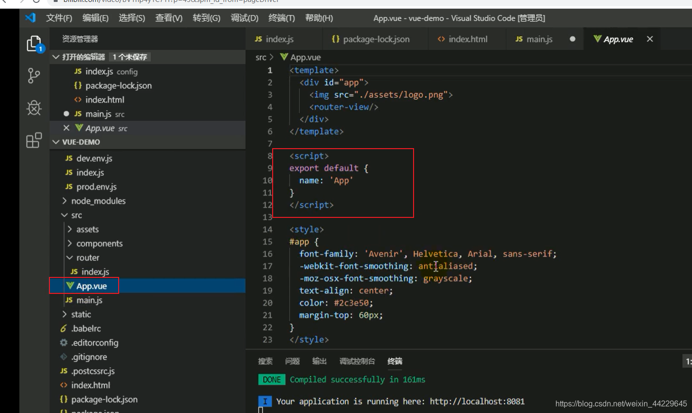Open the Debug view icon
Image resolution: width=692 pixels, height=413 pixels.
click(x=34, y=107)
